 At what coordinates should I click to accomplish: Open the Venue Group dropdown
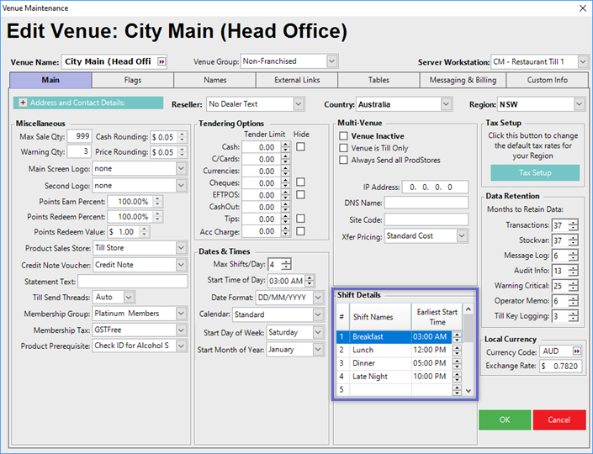(331, 61)
